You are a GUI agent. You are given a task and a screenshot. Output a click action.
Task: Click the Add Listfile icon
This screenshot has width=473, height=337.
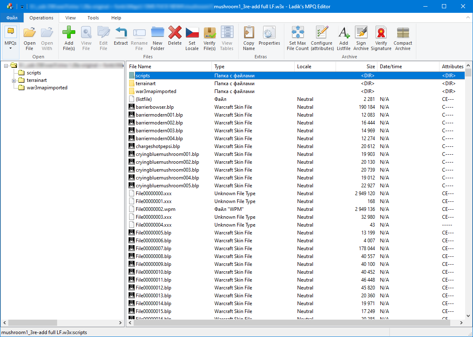343,32
